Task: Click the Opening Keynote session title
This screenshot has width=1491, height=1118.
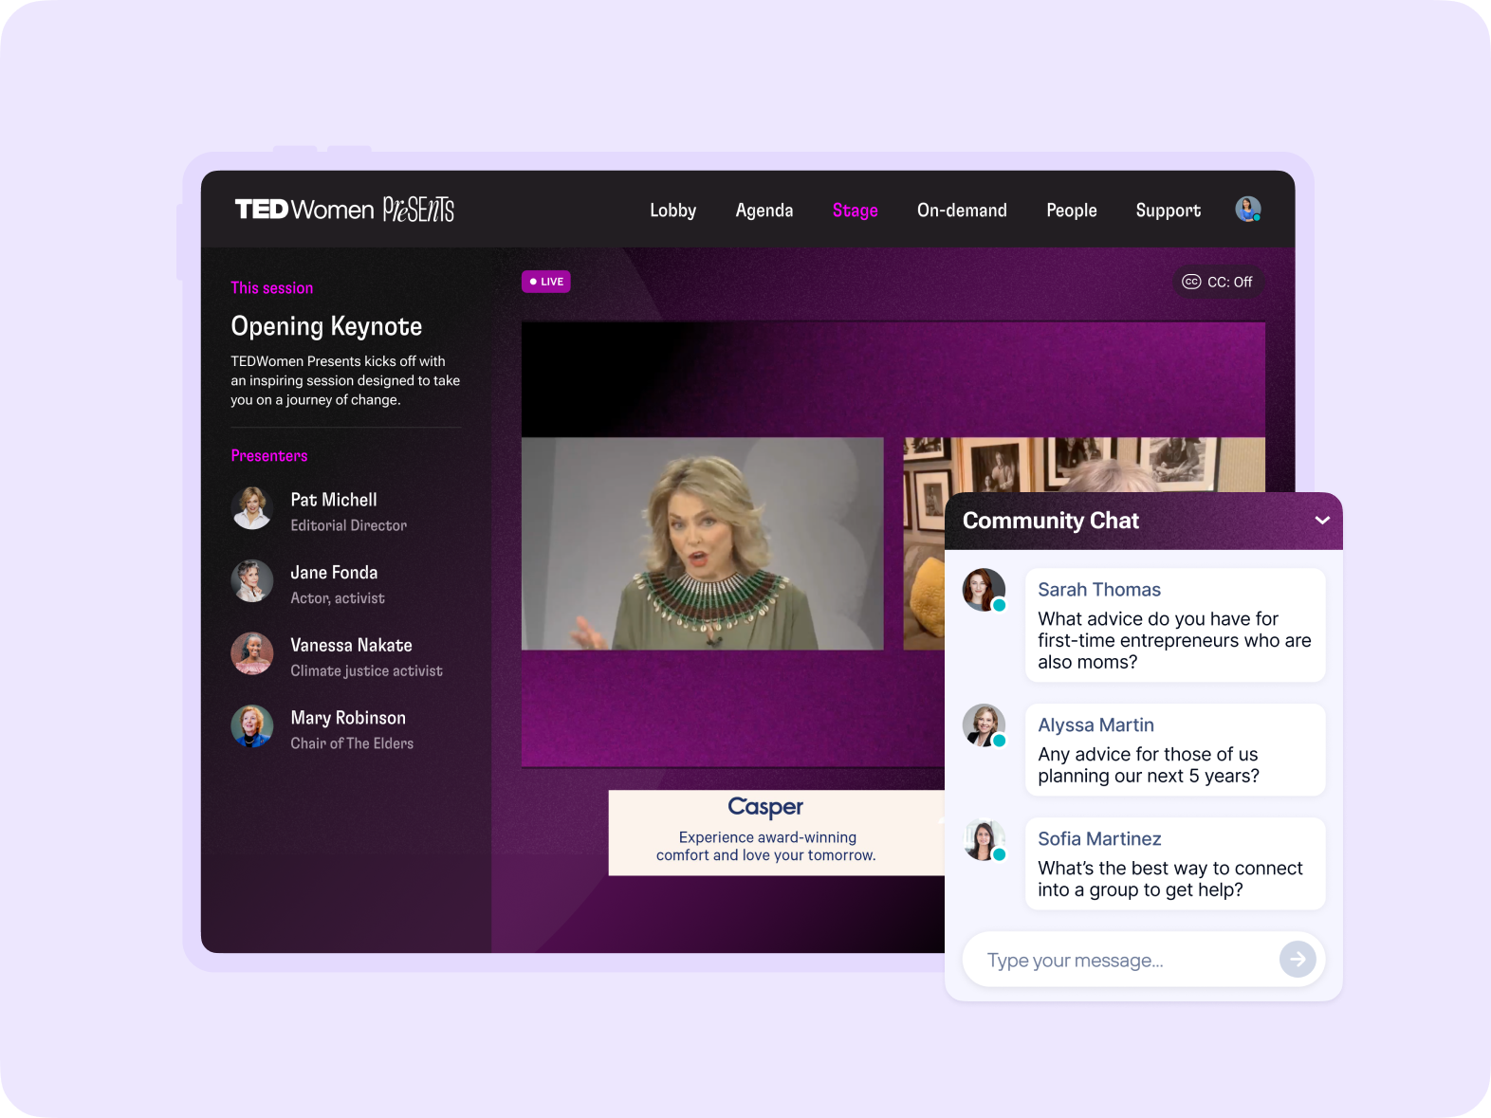Action: click(x=326, y=326)
